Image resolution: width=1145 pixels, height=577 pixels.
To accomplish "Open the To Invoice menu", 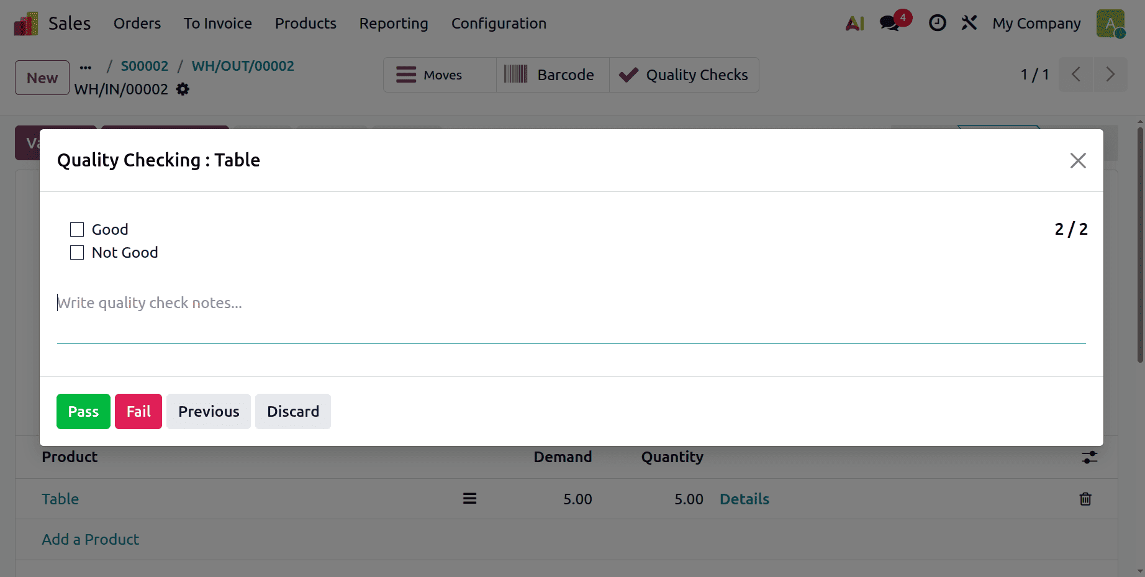I will coord(218,24).
